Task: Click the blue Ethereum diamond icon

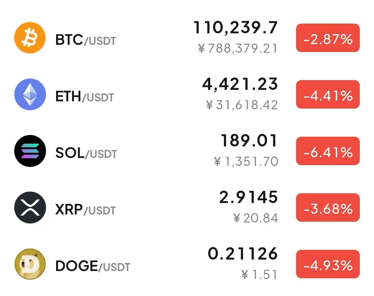Action: [30, 94]
